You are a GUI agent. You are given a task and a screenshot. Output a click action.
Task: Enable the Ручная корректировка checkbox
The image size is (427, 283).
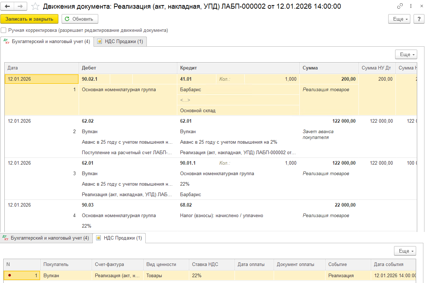(x=4, y=30)
